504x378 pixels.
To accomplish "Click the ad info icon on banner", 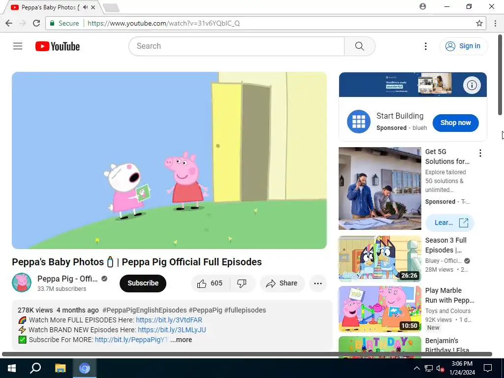I will [x=472, y=85].
